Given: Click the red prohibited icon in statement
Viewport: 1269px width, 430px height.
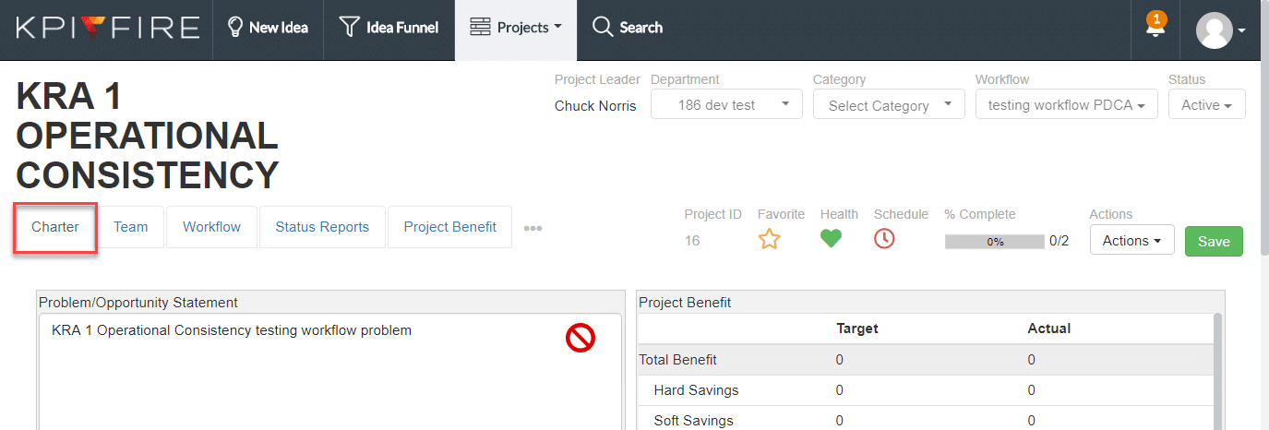Looking at the screenshot, I should coord(581,339).
